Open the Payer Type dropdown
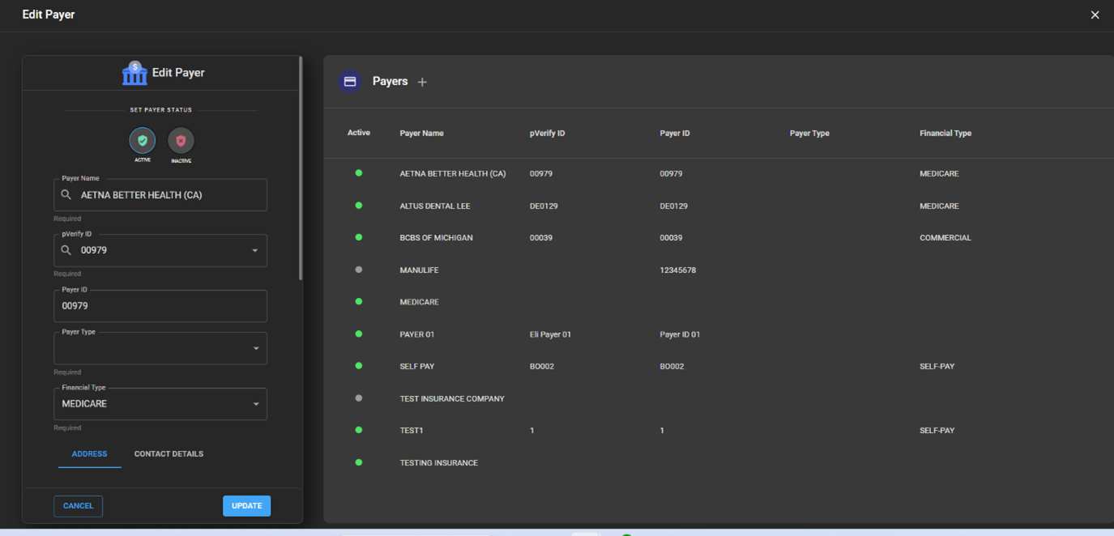1114x536 pixels. click(255, 349)
